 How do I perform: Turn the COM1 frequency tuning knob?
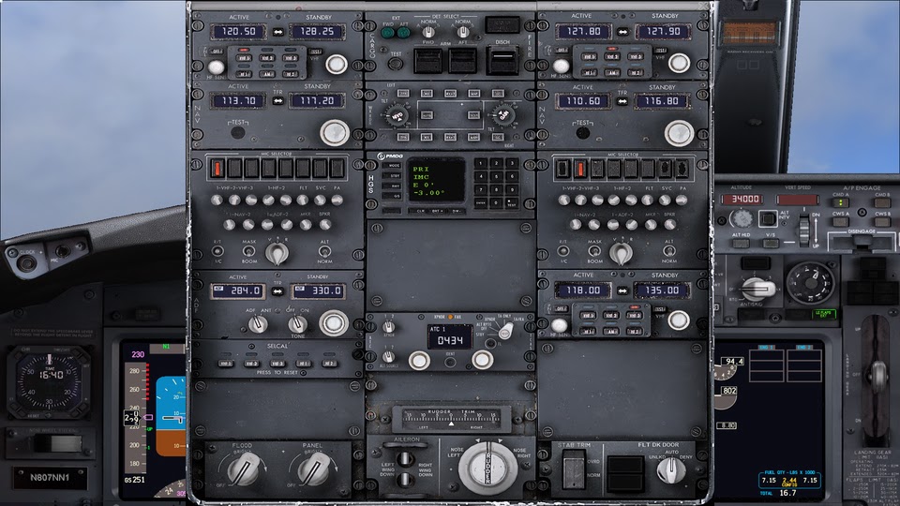pos(336,65)
